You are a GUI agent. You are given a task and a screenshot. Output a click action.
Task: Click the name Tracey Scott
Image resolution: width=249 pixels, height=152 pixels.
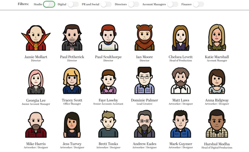tap(72, 100)
